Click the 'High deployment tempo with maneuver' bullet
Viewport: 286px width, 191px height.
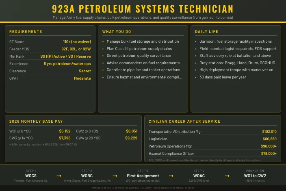coord(238,70)
